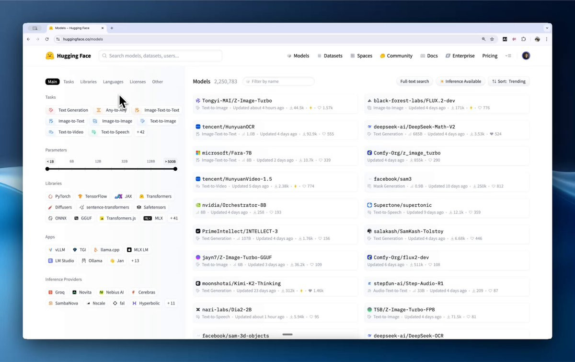This screenshot has height=362, width=575.
Task: Filter by Groq inference provider
Action: 56,292
